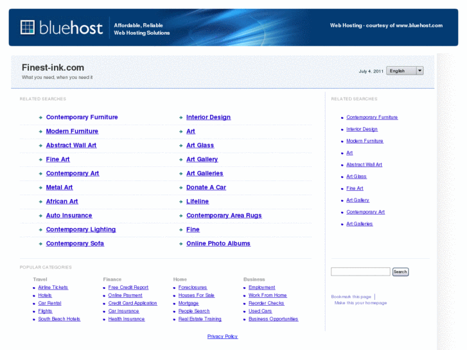467x350 pixels.
Task: Open the Credit Card Application link
Action: (132, 303)
